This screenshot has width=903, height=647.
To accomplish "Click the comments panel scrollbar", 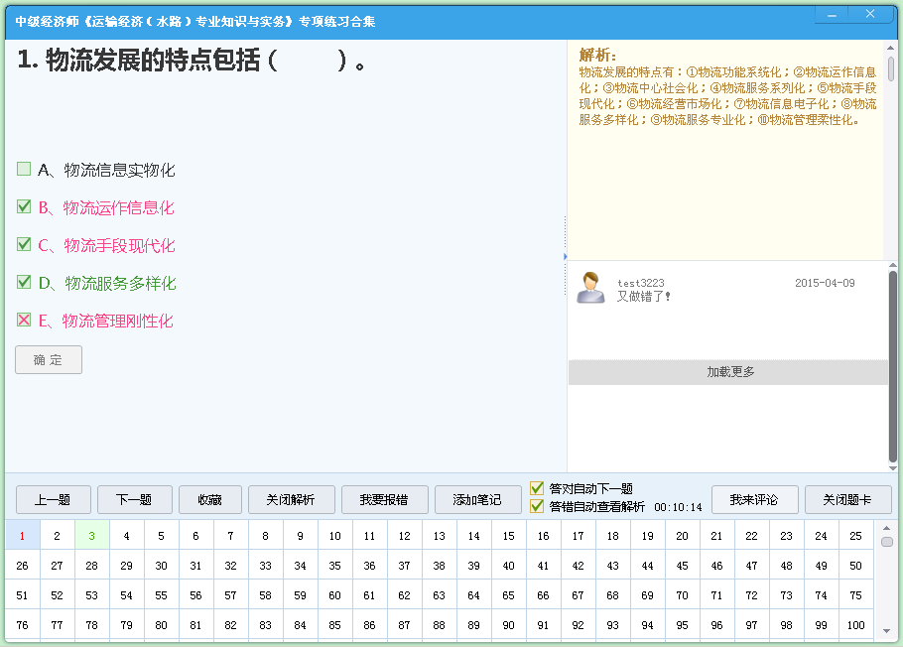I will click(x=893, y=366).
